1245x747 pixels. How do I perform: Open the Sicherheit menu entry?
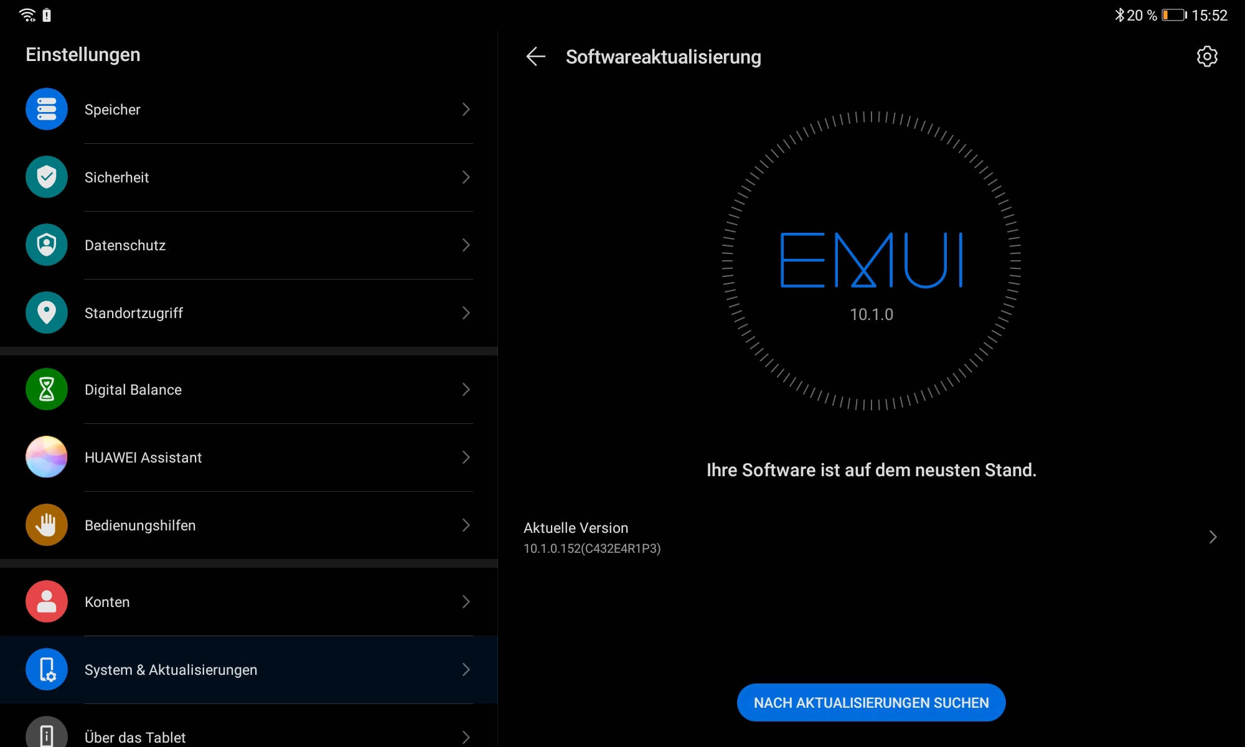coord(249,177)
